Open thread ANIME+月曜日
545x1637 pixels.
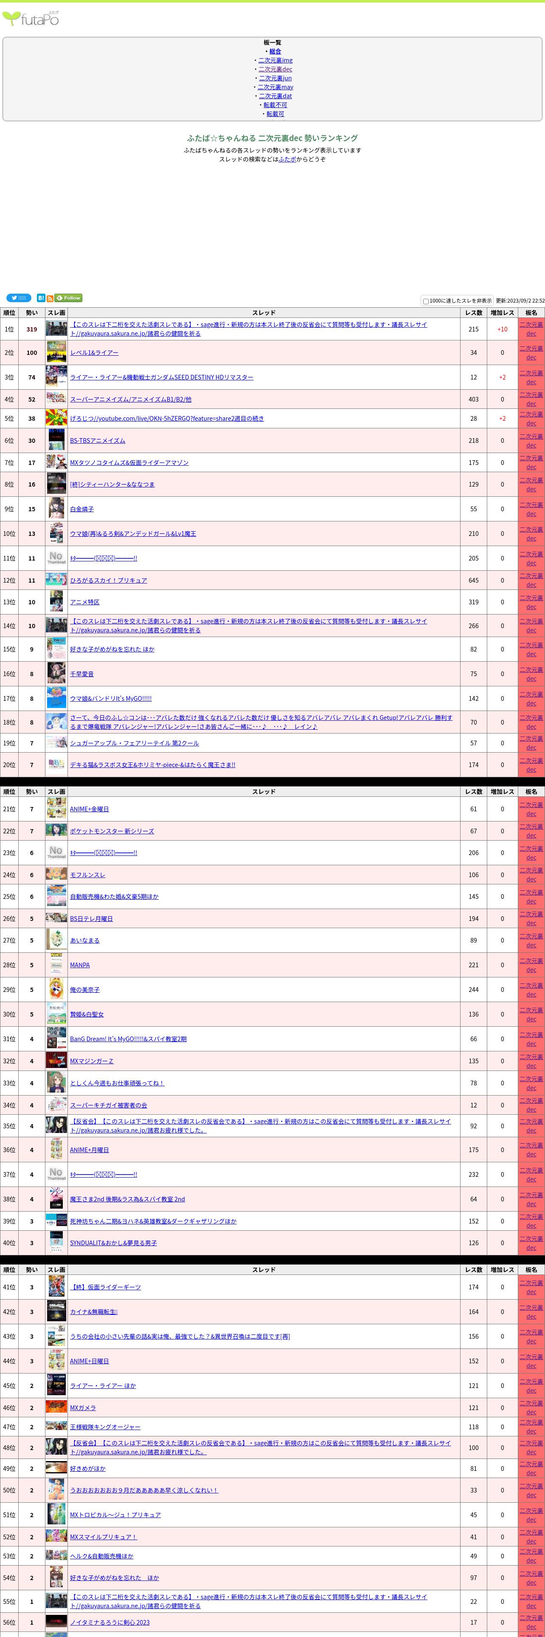(90, 1150)
